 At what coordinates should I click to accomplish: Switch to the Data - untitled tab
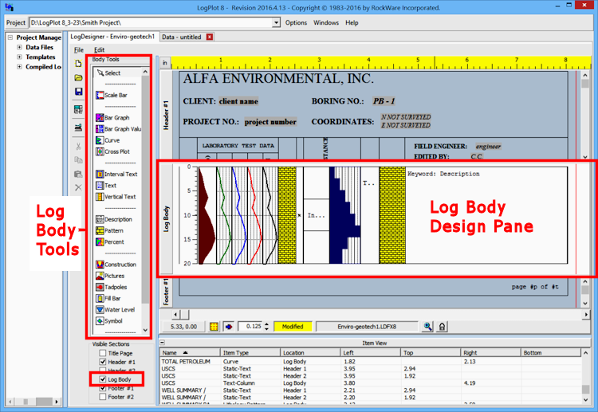[x=181, y=37]
